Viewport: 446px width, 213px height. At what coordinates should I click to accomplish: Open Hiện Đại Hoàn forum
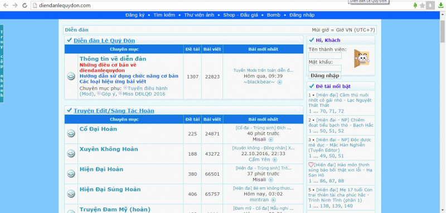pyautogui.click(x=101, y=169)
